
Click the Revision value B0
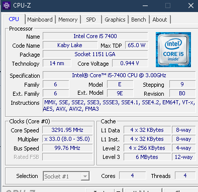pos(182,93)
